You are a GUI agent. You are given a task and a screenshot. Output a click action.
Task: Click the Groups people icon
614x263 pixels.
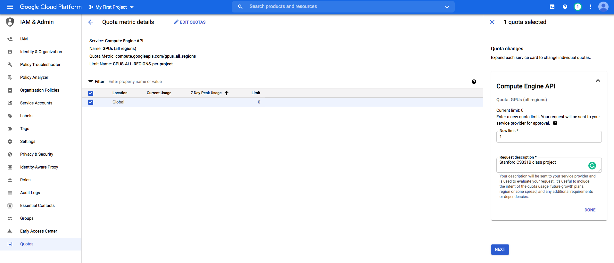pyautogui.click(x=10, y=218)
